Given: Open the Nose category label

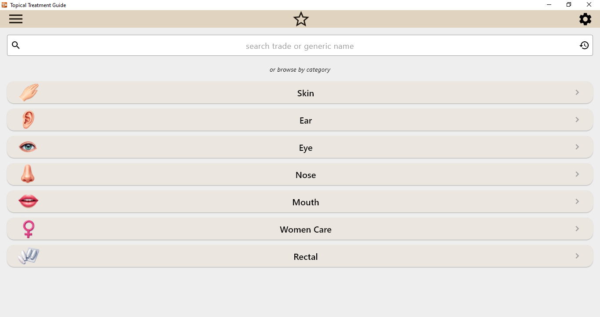Looking at the screenshot, I should (x=305, y=175).
